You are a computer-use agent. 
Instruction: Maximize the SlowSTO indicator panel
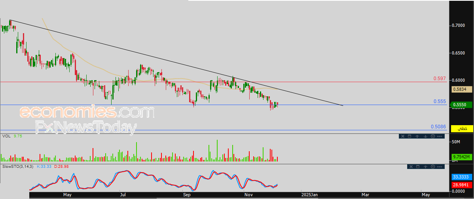418,167
